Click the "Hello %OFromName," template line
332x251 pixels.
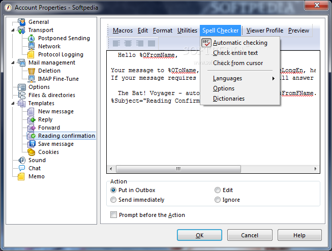point(147,55)
